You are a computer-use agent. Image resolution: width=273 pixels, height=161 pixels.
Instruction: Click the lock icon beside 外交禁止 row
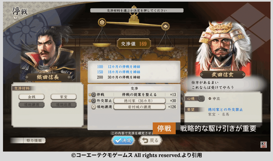point(90,101)
